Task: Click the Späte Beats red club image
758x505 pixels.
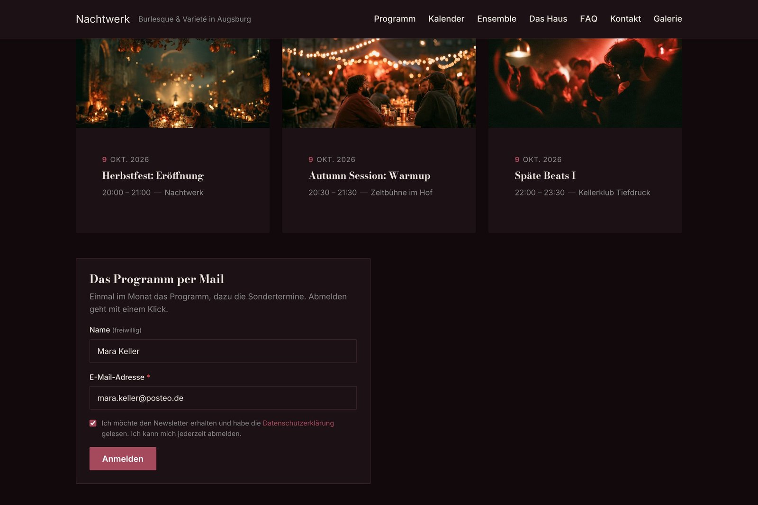Action: pyautogui.click(x=585, y=83)
